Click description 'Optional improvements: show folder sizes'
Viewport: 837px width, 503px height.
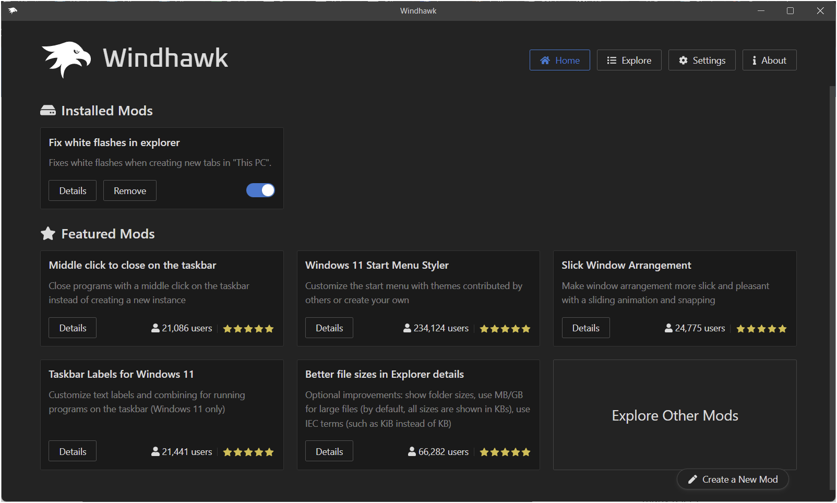(x=417, y=409)
